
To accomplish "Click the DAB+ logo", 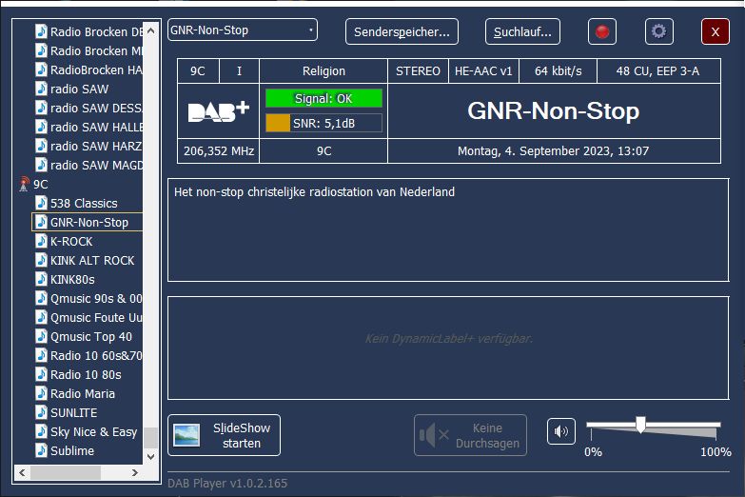I will [219, 111].
